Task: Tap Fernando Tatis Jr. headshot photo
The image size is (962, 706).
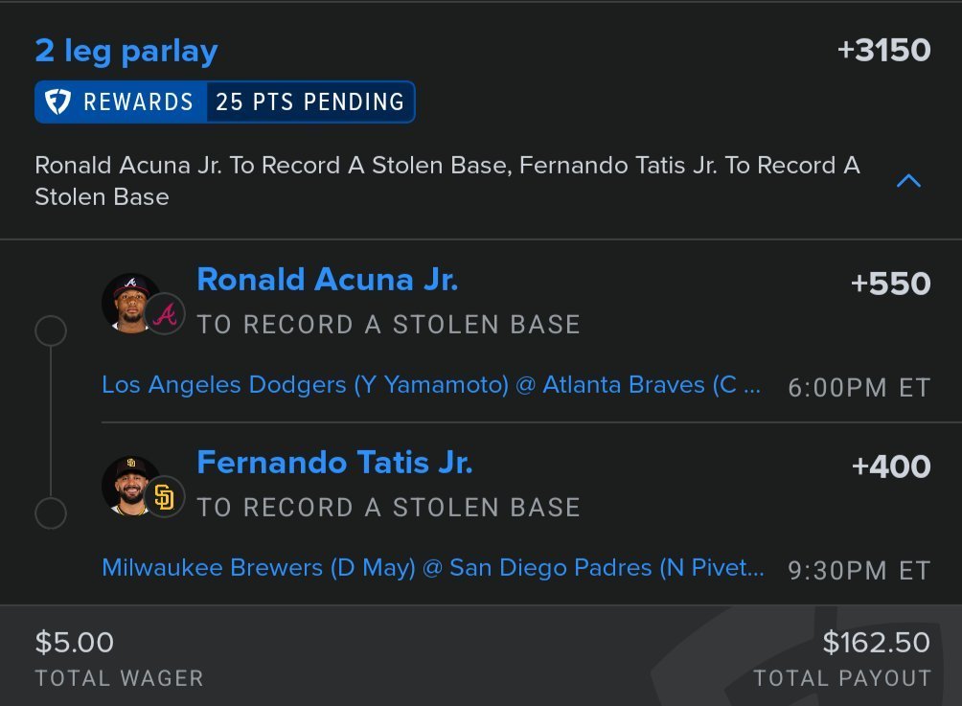Action: 130,486
